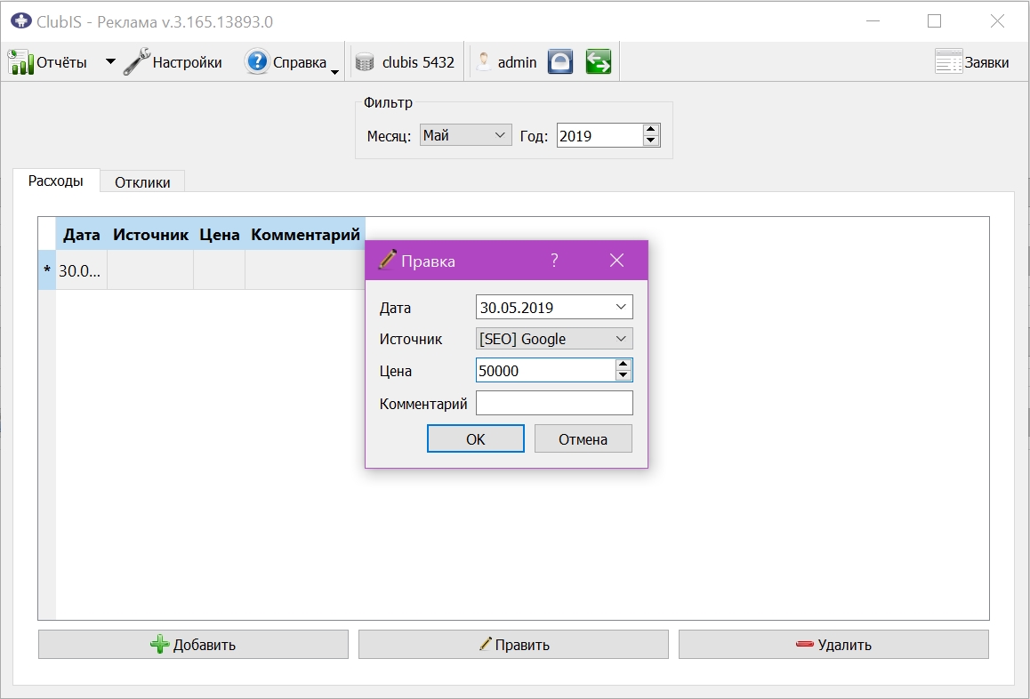
Task: Select the row header marked with asterisk
Action: [46, 270]
